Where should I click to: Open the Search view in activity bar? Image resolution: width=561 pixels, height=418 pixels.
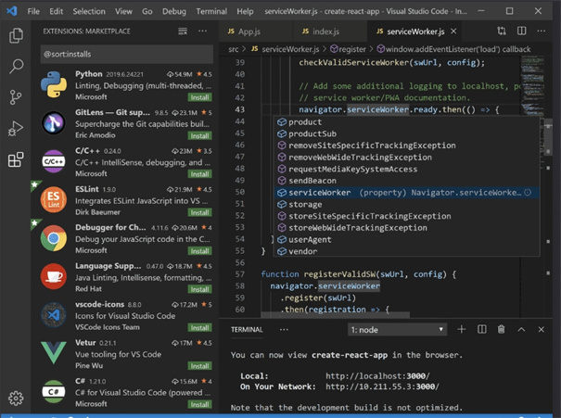16,66
